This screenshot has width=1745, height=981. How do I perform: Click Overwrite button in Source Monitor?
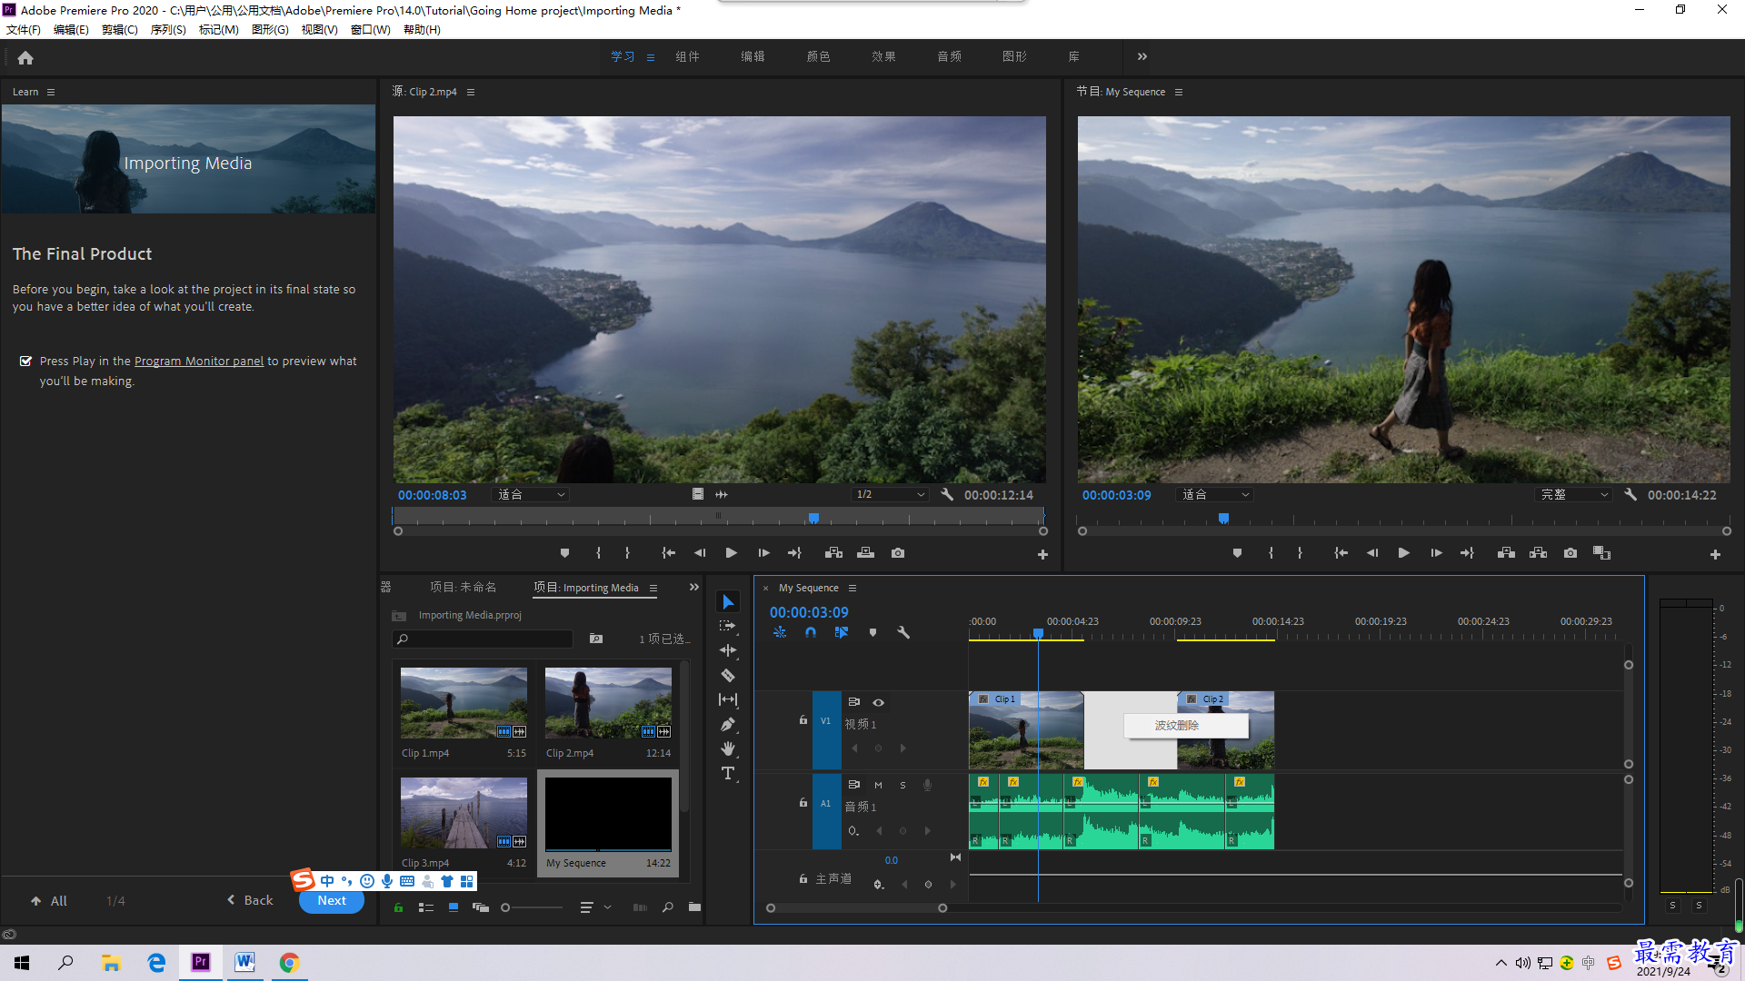(x=866, y=553)
